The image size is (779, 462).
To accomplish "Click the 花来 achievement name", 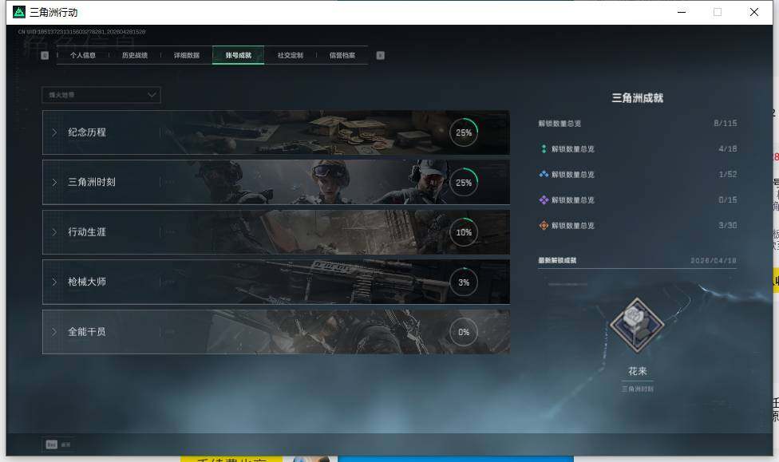I will tap(638, 371).
